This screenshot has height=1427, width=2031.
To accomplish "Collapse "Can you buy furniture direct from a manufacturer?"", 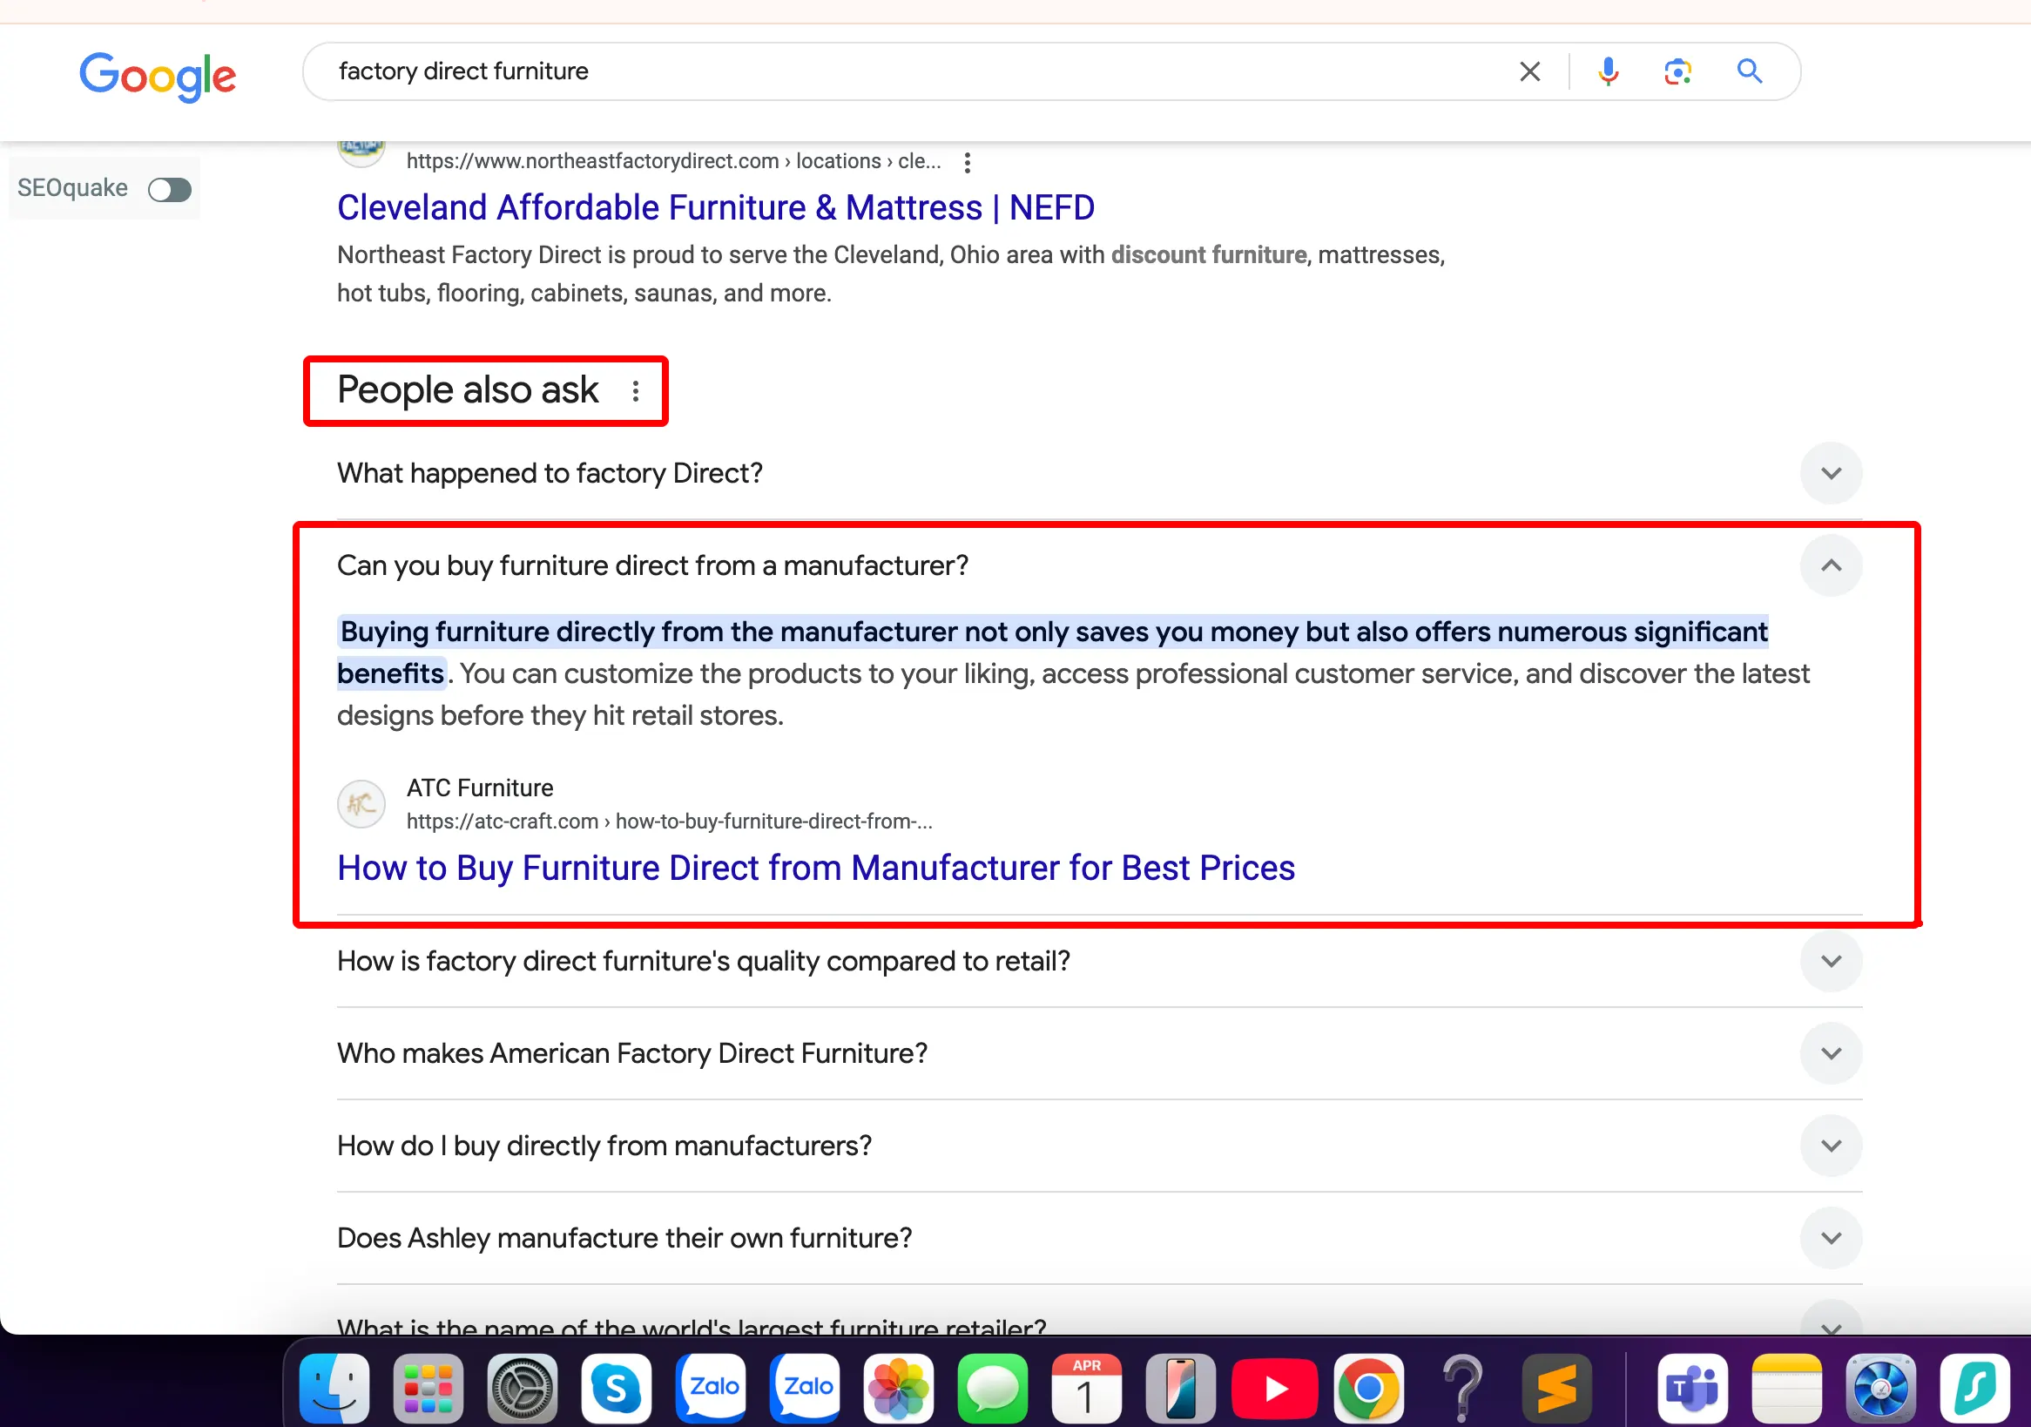I will [x=1831, y=565].
